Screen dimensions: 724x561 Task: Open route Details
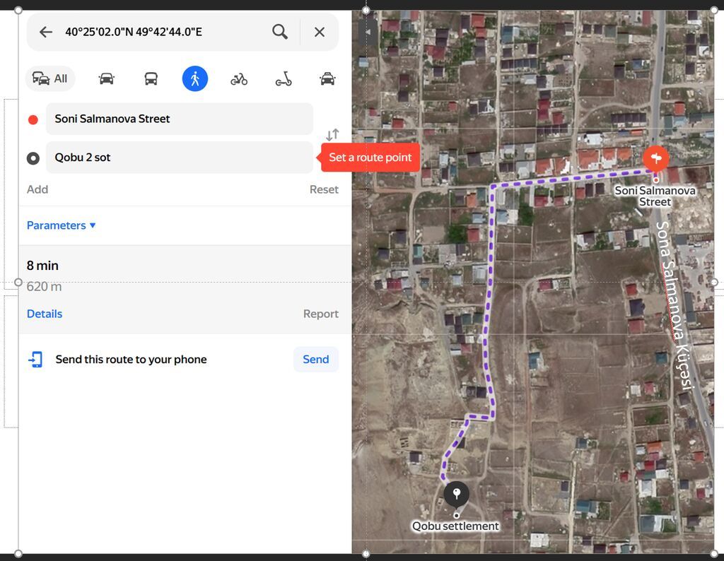(x=45, y=314)
